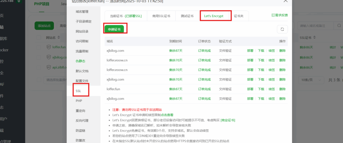The height and width of the screenshot is (143, 343).
Task: Click the refresh icon button above the certificate table
Action: (x=282, y=29)
